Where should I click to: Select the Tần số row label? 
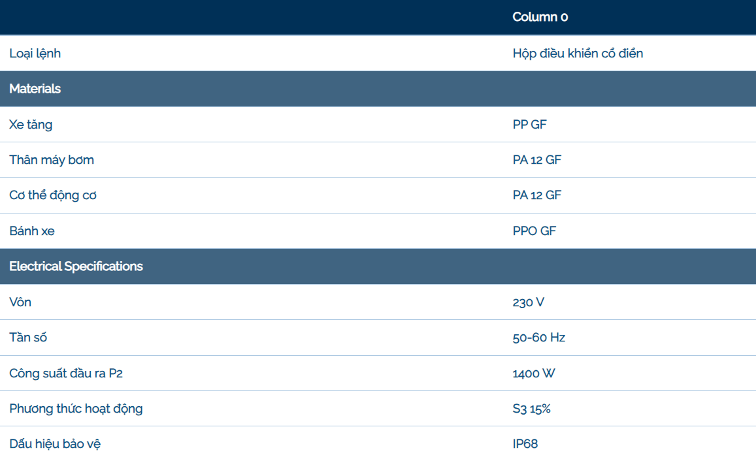28,337
